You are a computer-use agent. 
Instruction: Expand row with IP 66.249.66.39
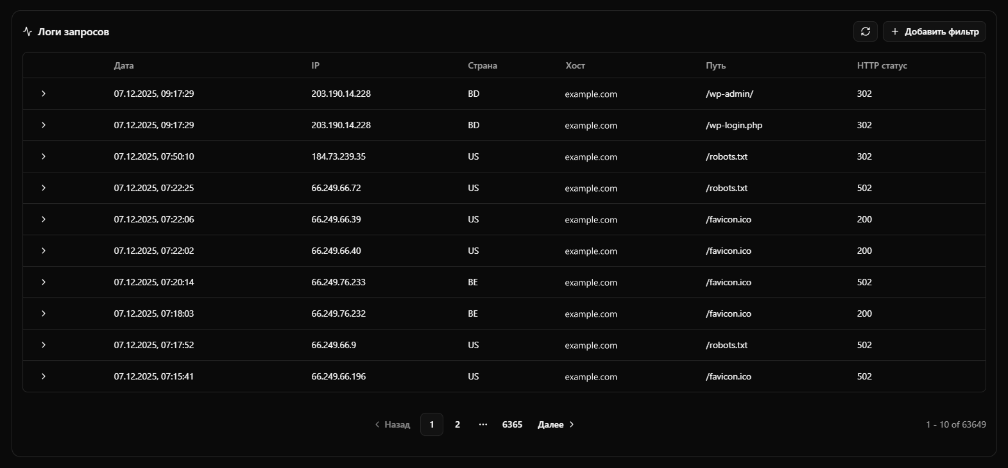(44, 219)
